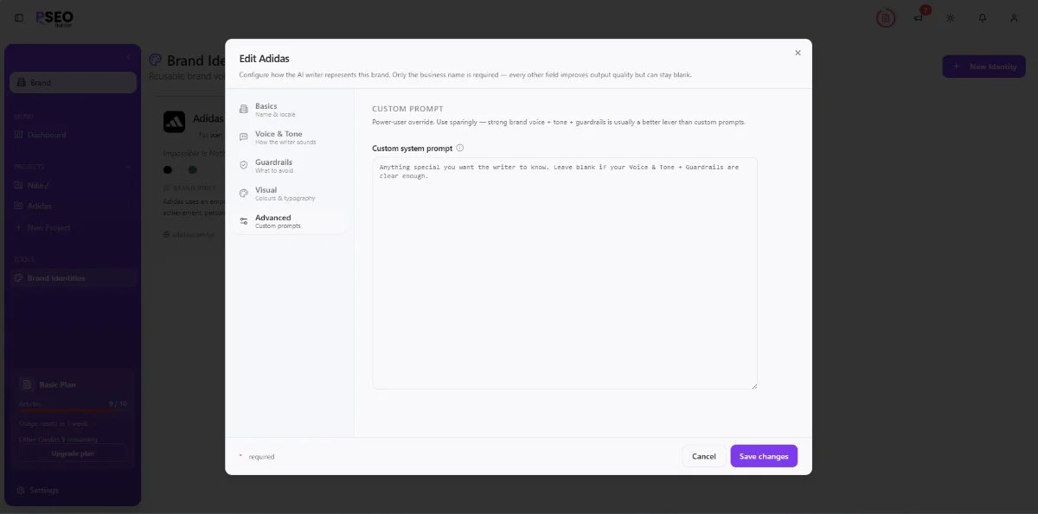
Task: Go to Dashboard in sidebar
Action: tap(73, 135)
